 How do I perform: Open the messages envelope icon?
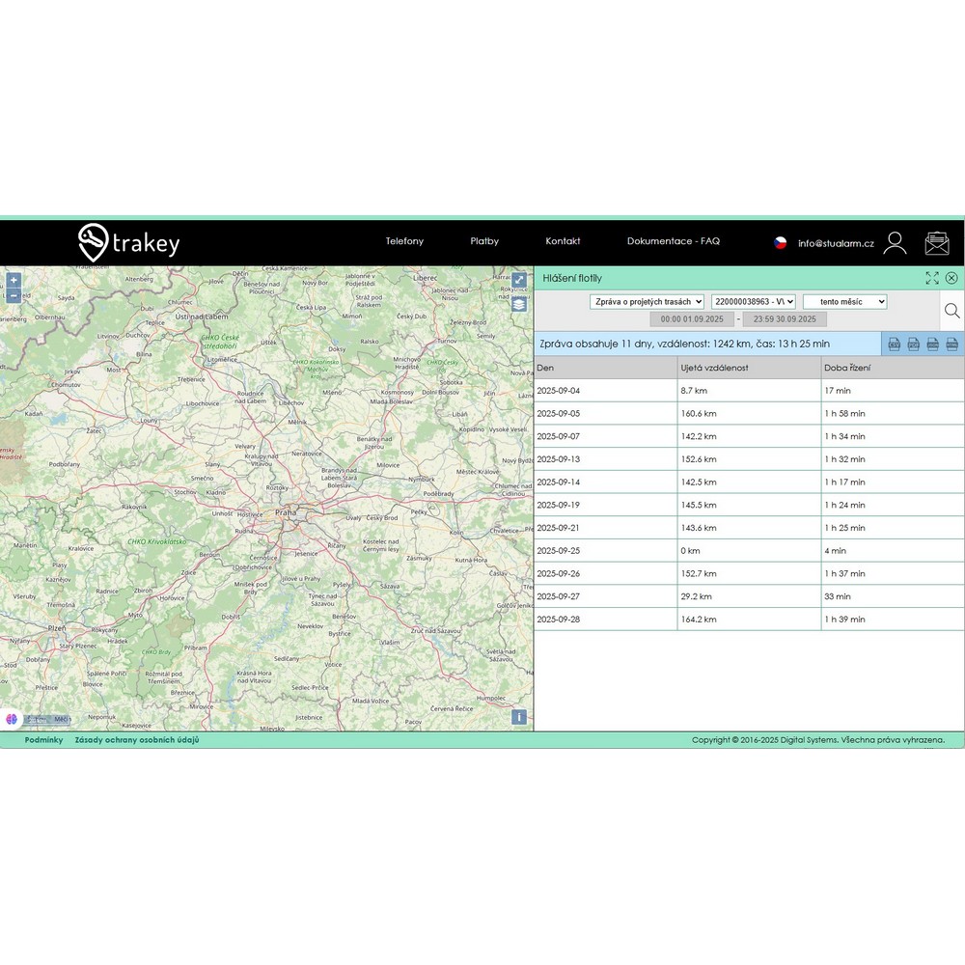(x=937, y=243)
